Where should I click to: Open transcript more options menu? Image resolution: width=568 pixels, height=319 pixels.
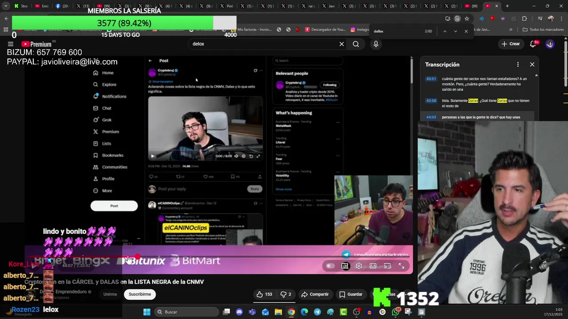pyautogui.click(x=518, y=64)
